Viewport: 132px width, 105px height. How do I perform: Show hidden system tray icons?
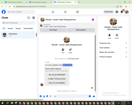(x=116, y=103)
